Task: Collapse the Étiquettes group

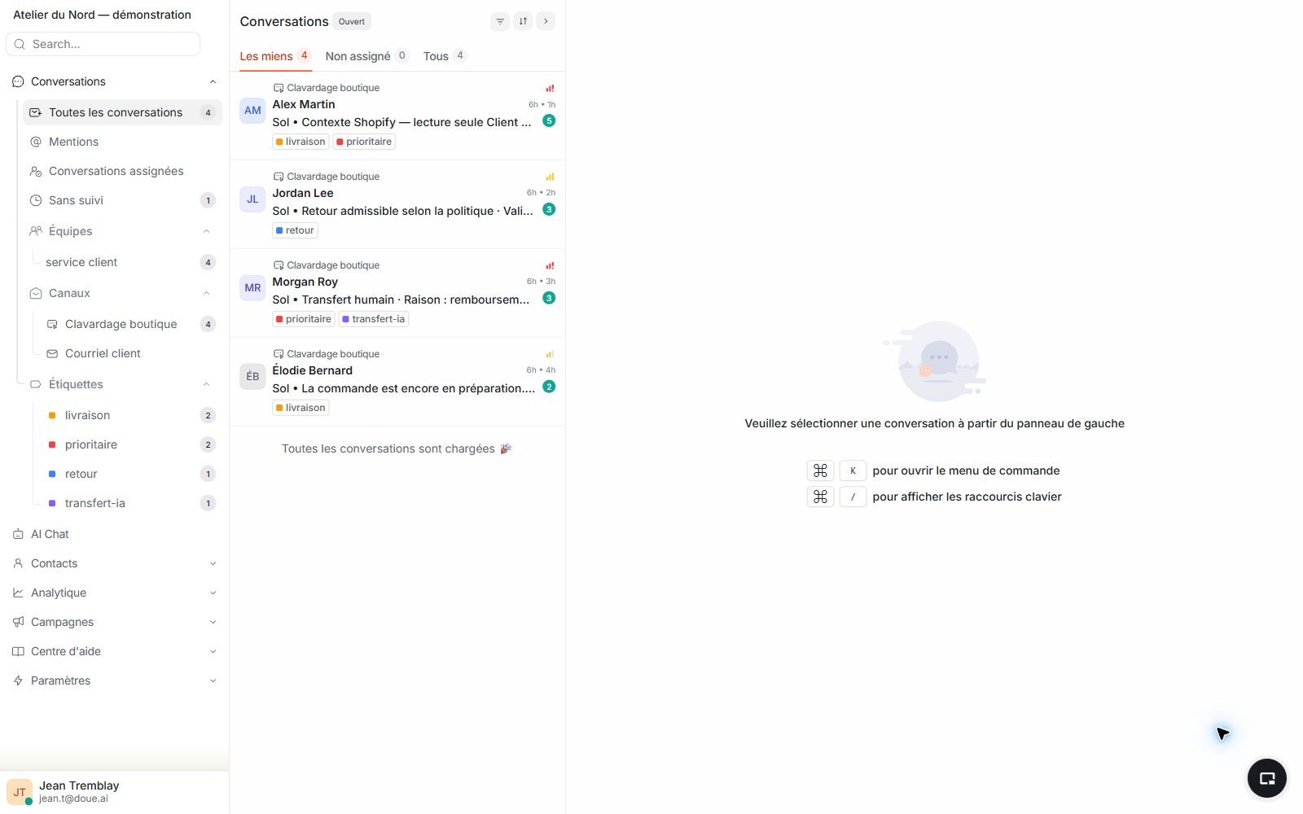Action: (x=206, y=384)
